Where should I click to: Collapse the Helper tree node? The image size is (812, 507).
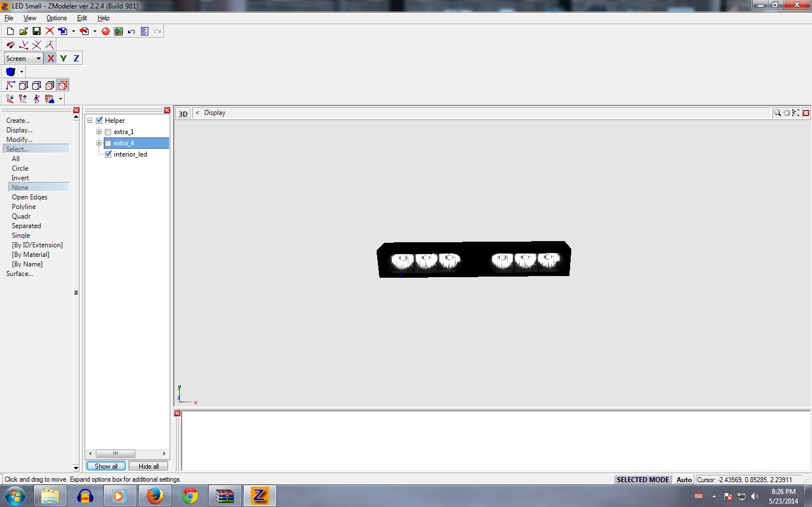tap(90, 121)
